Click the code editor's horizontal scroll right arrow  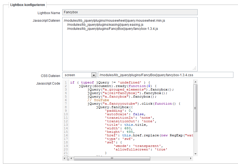tap(191, 158)
